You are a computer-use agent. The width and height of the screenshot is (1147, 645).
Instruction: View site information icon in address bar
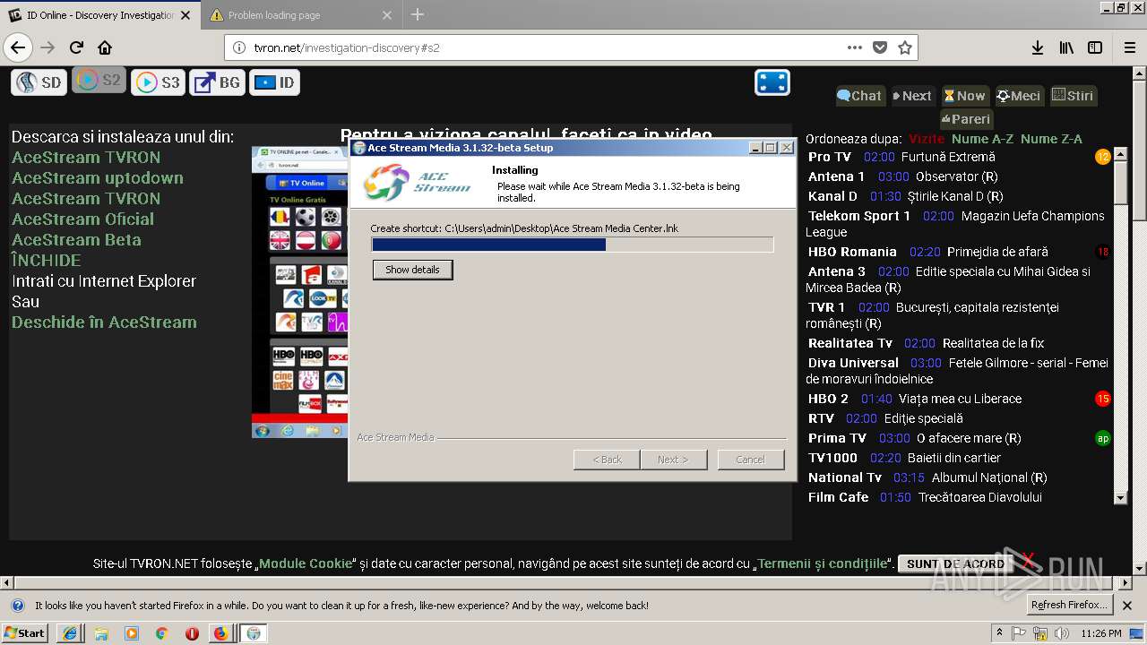click(239, 47)
